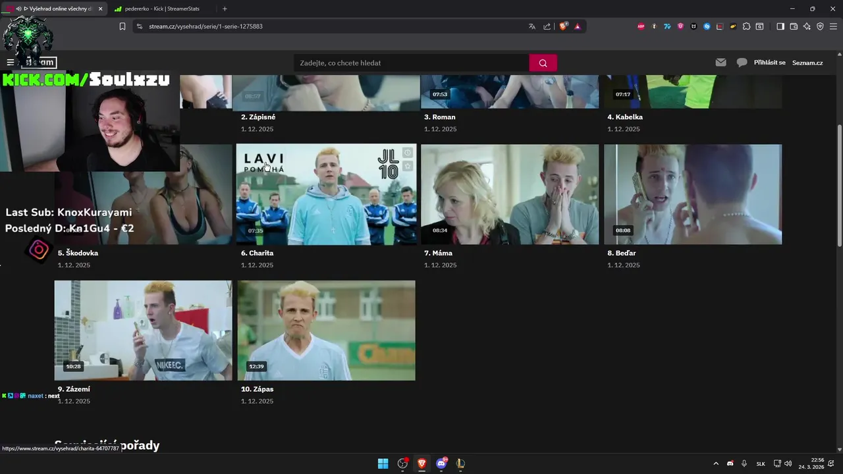Click the Discord system tray icon

click(x=730, y=463)
